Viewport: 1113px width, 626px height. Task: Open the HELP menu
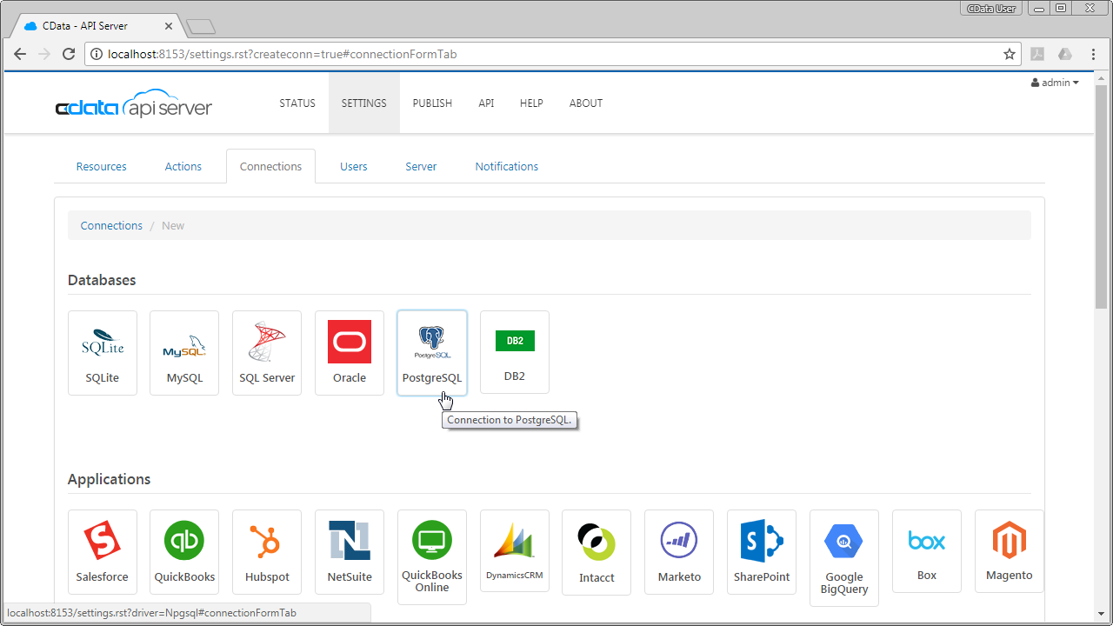(x=531, y=103)
